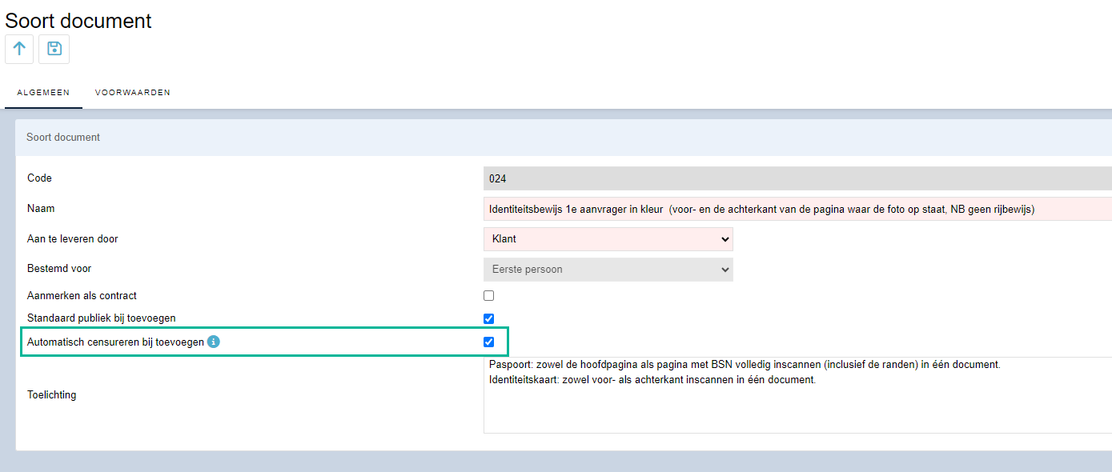Open the Aan te leveren door dropdown
1112x472 pixels.
pyautogui.click(x=608, y=239)
